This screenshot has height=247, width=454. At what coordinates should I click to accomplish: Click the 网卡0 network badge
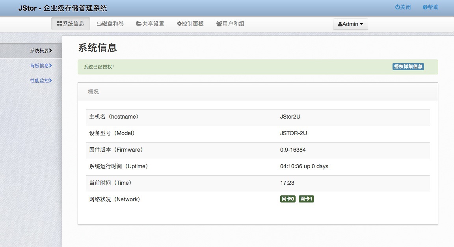tap(287, 199)
